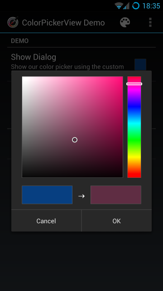Cancel the color picker dialog
This screenshot has height=291, width=163.
pos(46,221)
